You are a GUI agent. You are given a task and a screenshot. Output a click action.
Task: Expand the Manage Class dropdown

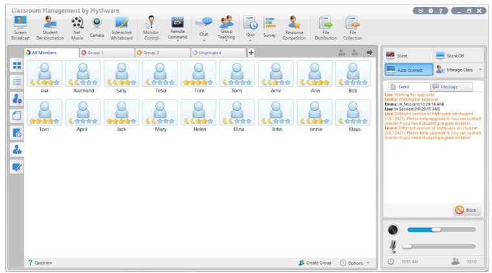[x=480, y=69]
